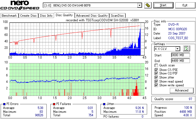
Task: Click the End position field showing 4489 MB
Action: click(180, 61)
